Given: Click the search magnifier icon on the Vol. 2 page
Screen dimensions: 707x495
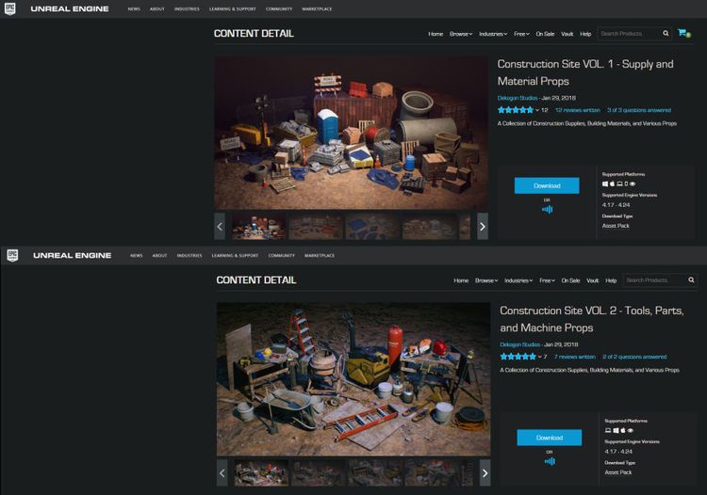Looking at the screenshot, I should click(x=691, y=279).
